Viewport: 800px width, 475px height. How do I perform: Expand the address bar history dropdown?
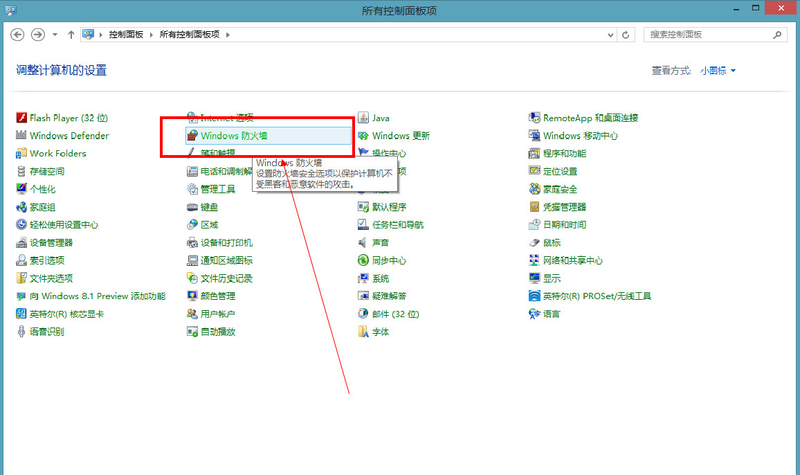pos(610,35)
